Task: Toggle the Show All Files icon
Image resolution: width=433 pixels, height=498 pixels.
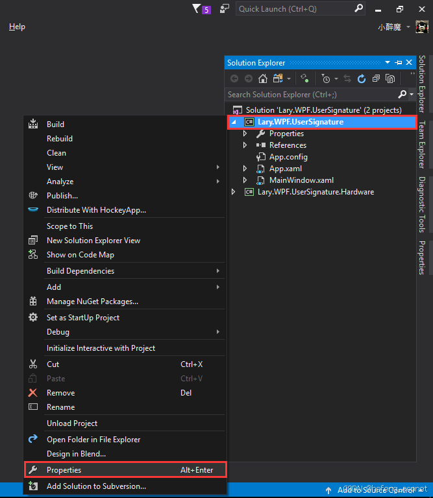Action: tap(390, 78)
